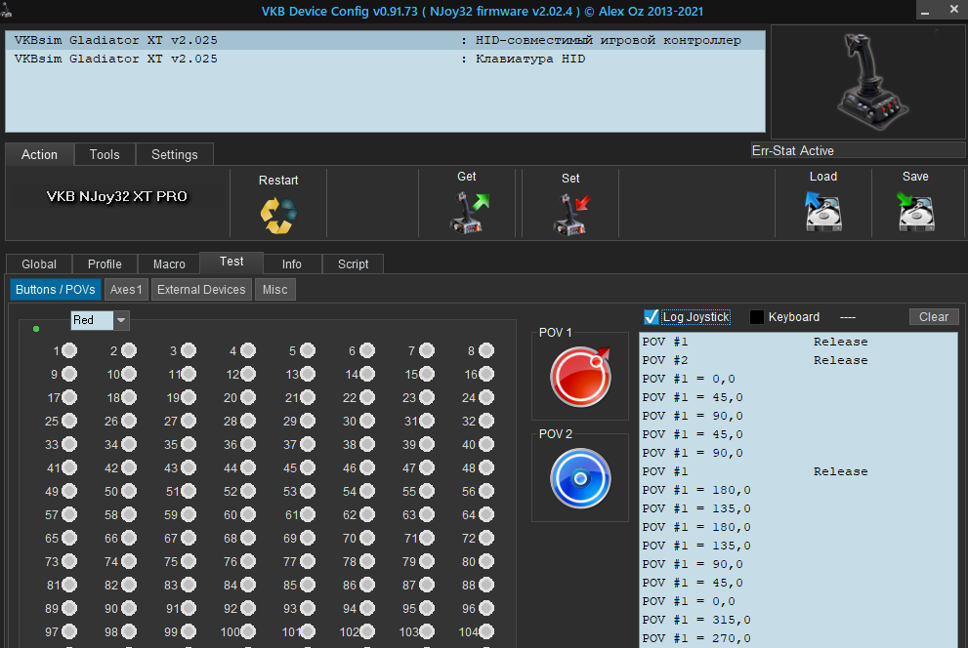
Task: Click the POV #1 = 315,0 log line
Action: click(798, 620)
